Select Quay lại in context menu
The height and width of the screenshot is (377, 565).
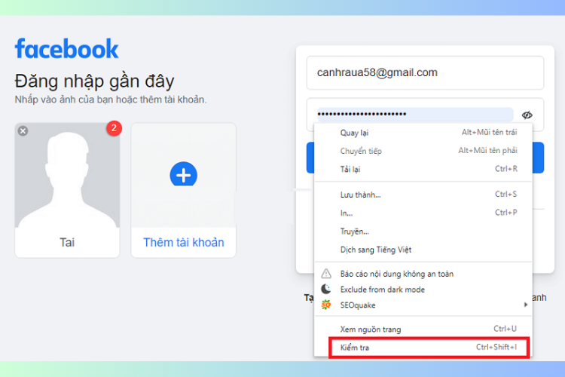(423, 133)
